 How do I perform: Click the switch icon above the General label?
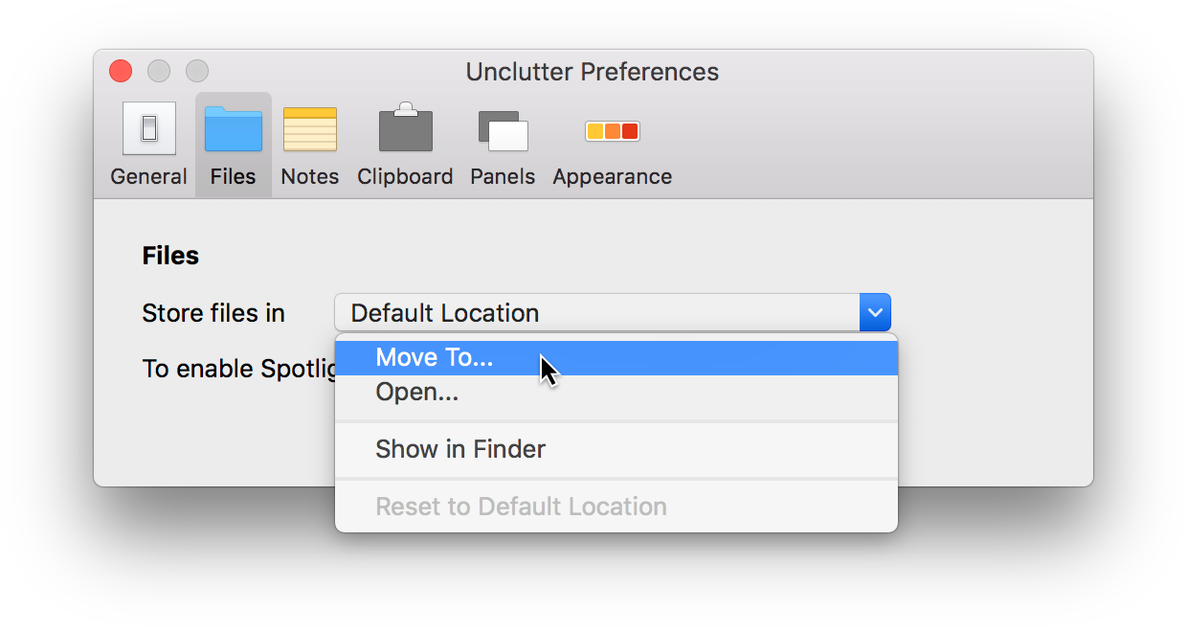click(x=148, y=127)
